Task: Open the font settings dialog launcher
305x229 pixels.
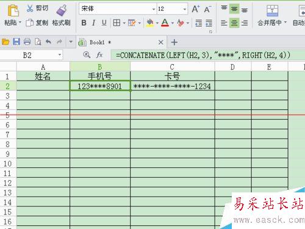Action: tap(210, 32)
